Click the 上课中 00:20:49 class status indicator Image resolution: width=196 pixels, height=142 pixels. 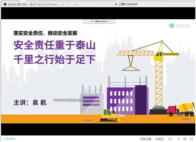coord(126,4)
